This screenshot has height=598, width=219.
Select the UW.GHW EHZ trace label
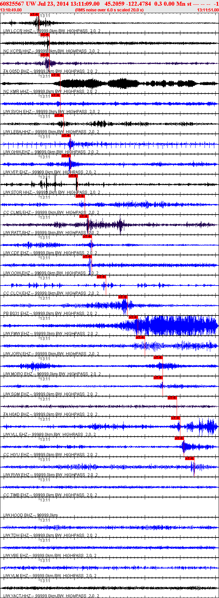[x=51, y=152]
